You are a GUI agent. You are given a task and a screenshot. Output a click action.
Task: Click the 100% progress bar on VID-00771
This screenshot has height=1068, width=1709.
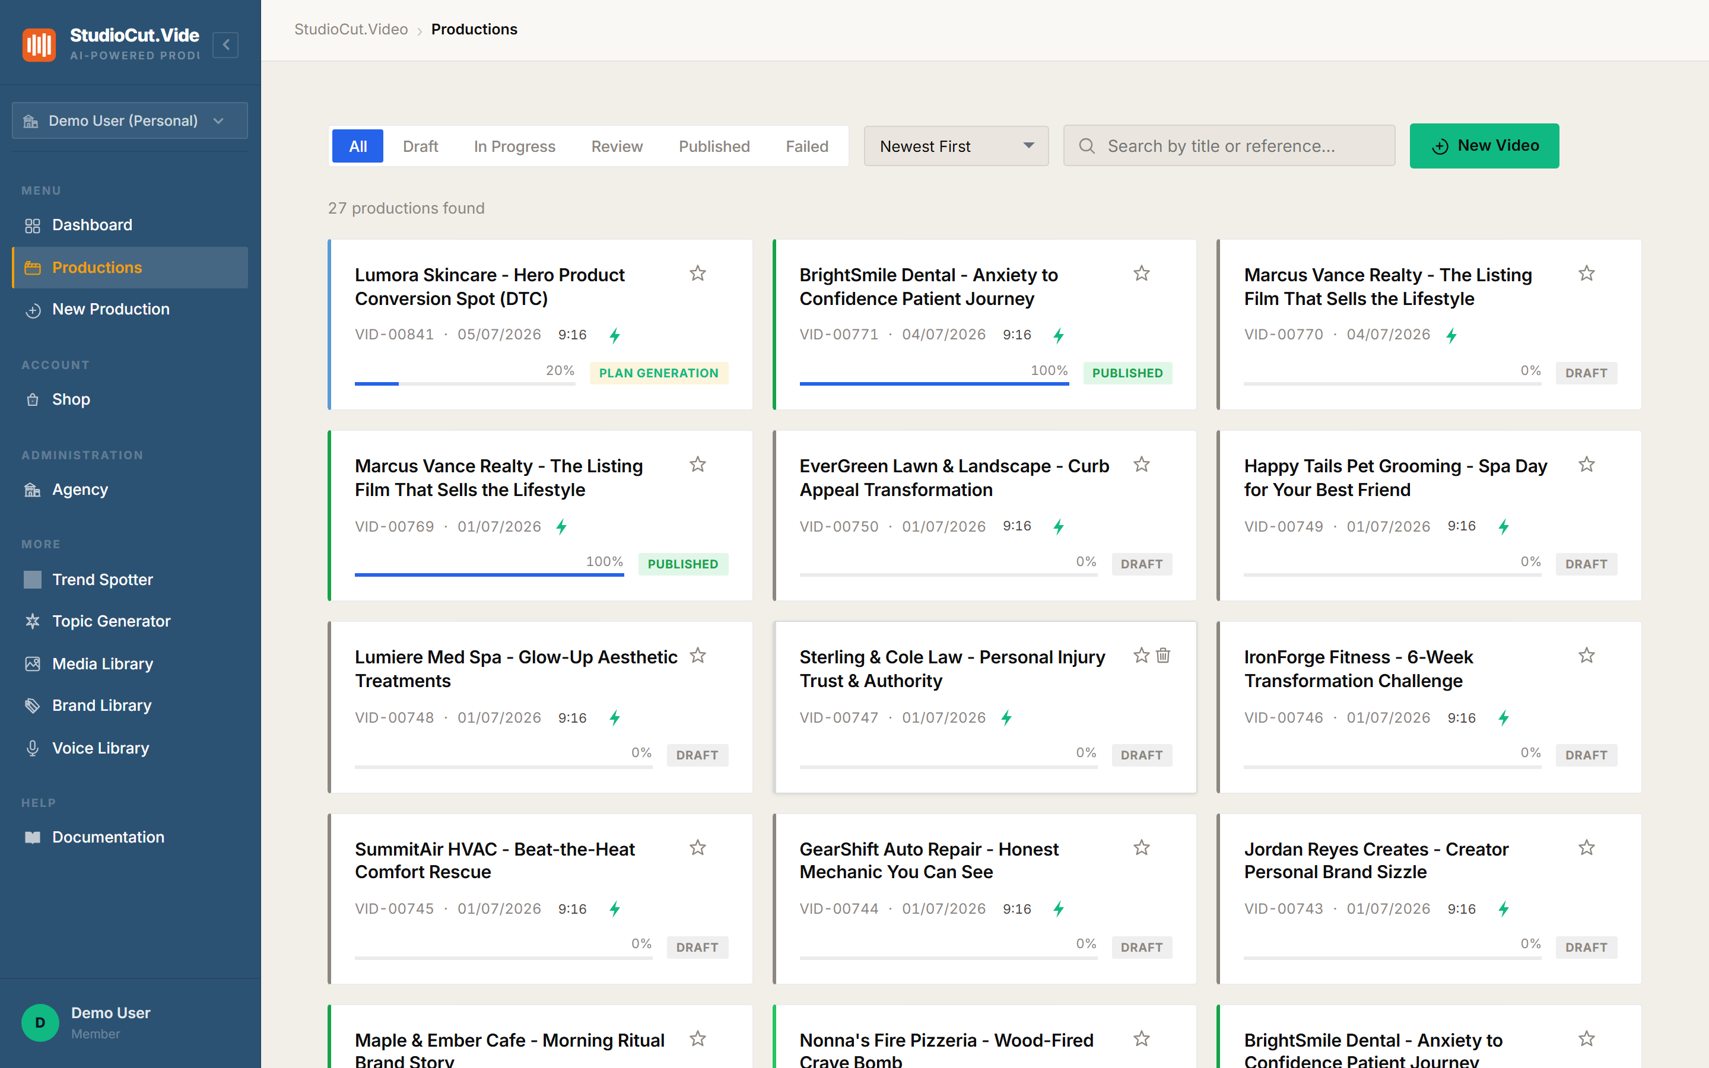[933, 383]
